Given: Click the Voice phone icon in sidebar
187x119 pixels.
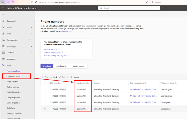Looking at the screenshot, I should click(4, 65).
